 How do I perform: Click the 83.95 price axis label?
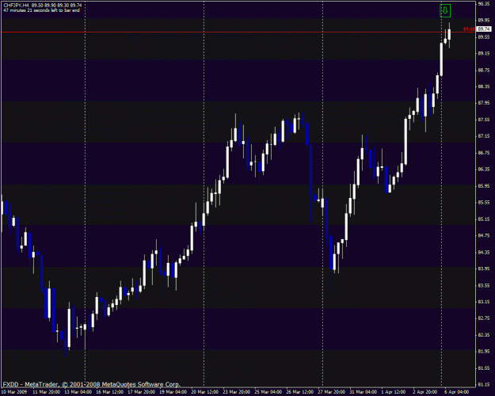484,268
